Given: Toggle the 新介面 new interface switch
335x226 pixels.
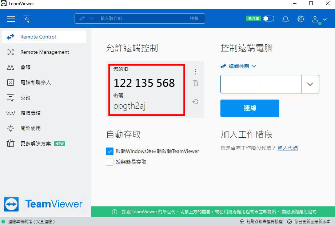Looking at the screenshot, I should pos(268,19).
